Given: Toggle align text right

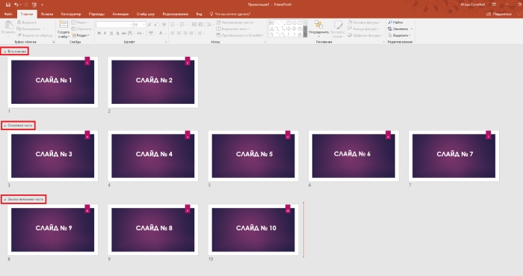Looking at the screenshot, I should point(185,34).
